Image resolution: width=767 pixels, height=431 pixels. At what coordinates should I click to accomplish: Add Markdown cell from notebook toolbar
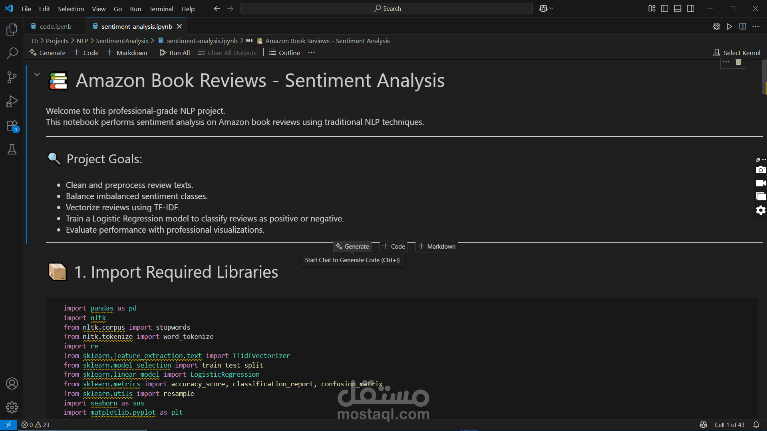[127, 53]
